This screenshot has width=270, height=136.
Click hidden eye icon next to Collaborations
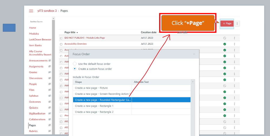tap(49, 119)
